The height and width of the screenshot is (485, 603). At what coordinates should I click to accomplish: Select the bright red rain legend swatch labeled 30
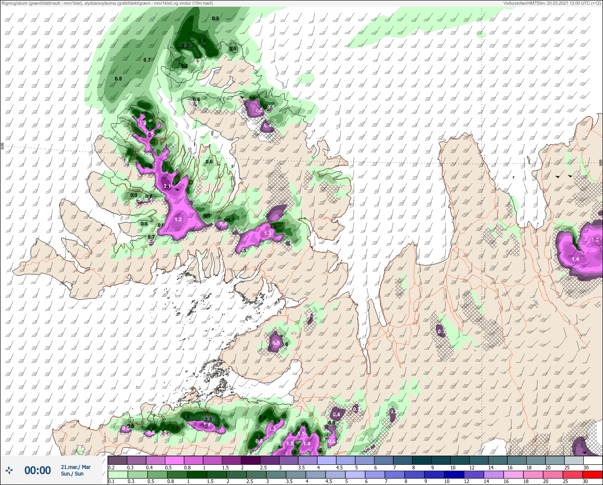tap(593, 474)
